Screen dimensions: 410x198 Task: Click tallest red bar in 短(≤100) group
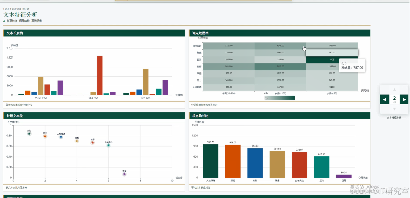(100, 76)
